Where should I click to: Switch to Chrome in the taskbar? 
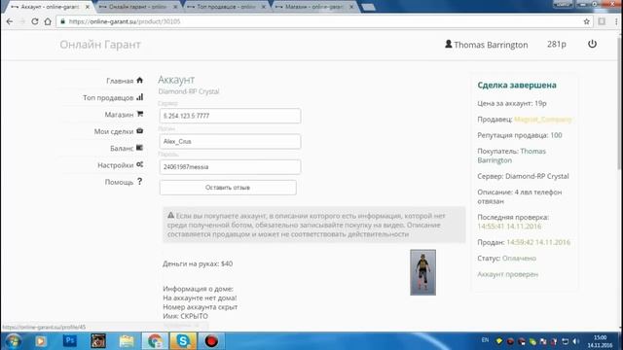[155, 341]
